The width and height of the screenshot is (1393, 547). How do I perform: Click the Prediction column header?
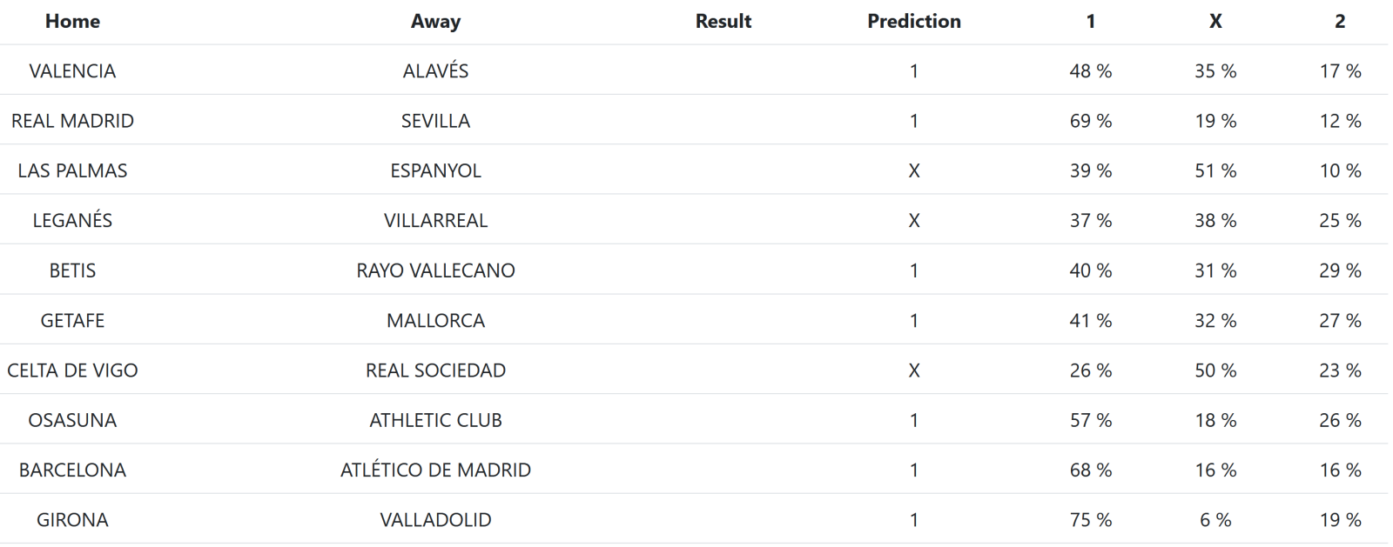click(913, 22)
